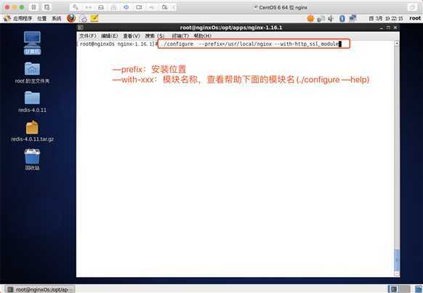Click the trash applet on the bottom panel
This screenshot has height=293, width=423.
(419, 289)
